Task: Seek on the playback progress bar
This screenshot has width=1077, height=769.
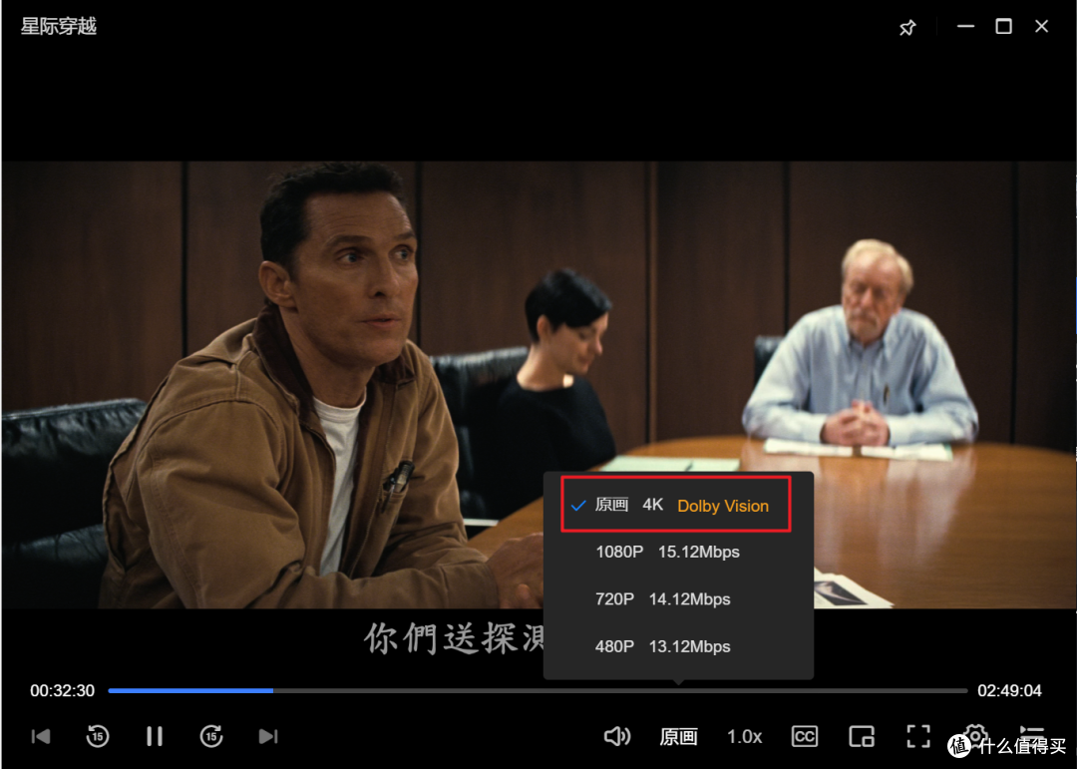Action: [x=538, y=690]
